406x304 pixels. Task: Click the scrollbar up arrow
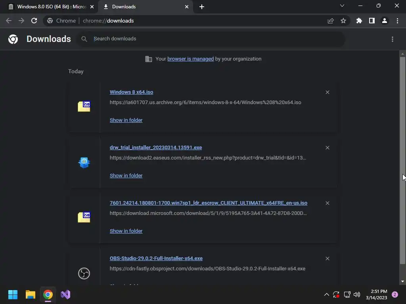pyautogui.click(x=402, y=54)
